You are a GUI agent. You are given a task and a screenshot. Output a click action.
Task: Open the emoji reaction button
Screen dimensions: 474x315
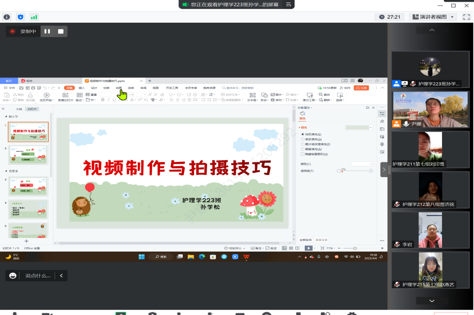coord(13,276)
